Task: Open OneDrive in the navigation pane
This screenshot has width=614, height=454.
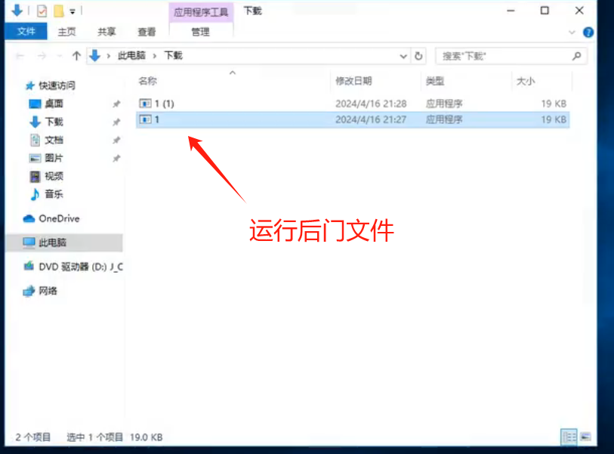Action: [x=59, y=218]
